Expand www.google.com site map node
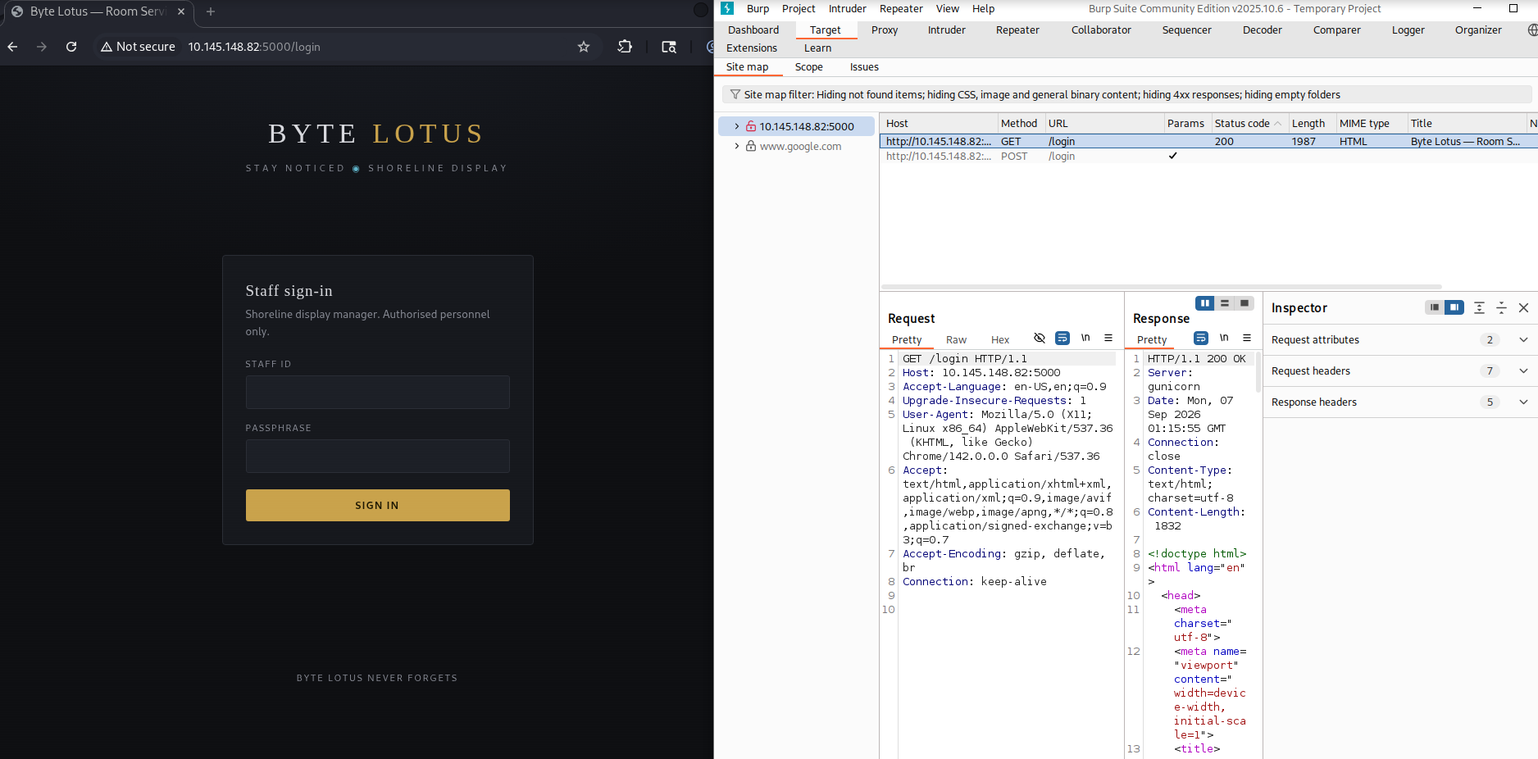 [737, 146]
